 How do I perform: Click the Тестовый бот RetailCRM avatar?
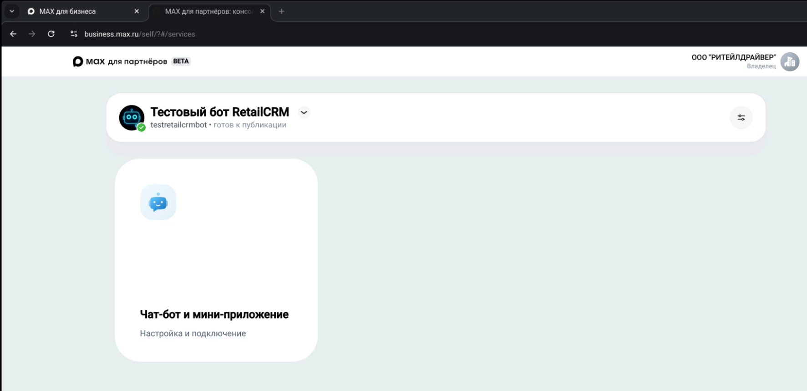click(131, 117)
